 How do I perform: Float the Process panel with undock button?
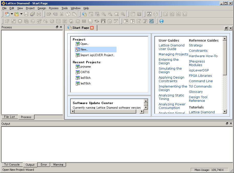[x=57, y=27]
